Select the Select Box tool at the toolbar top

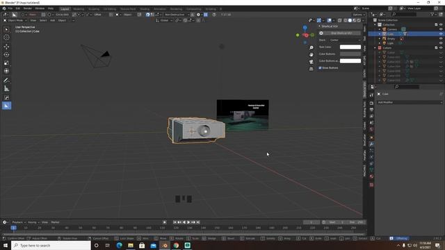(x=6, y=29)
